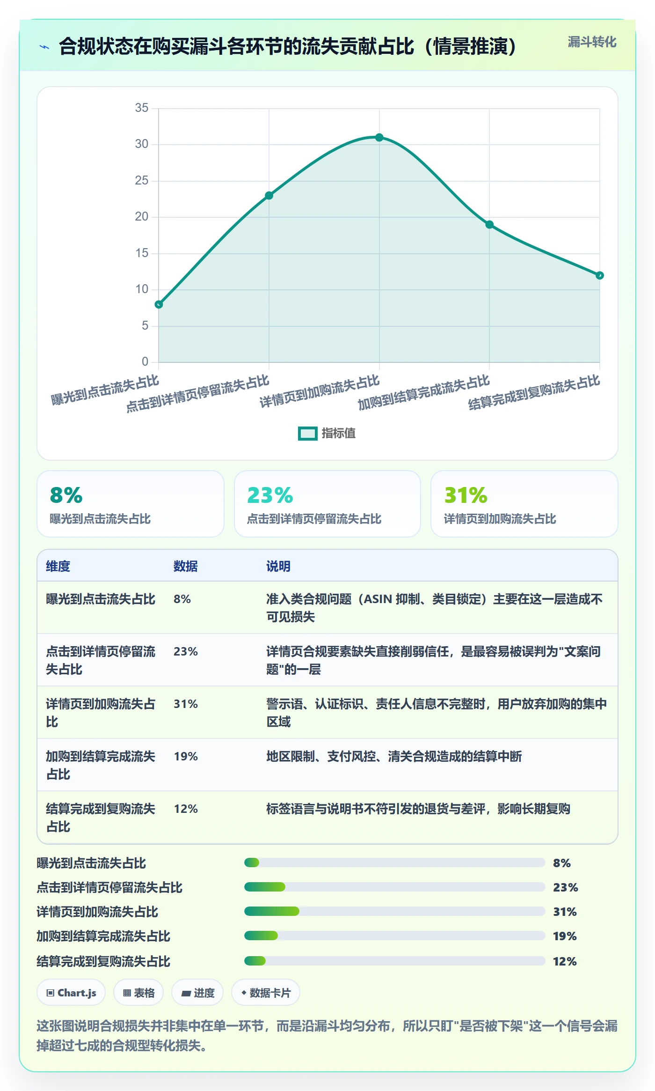Click the 31% cell in the table
This screenshot has width=655, height=1091.
click(x=186, y=704)
